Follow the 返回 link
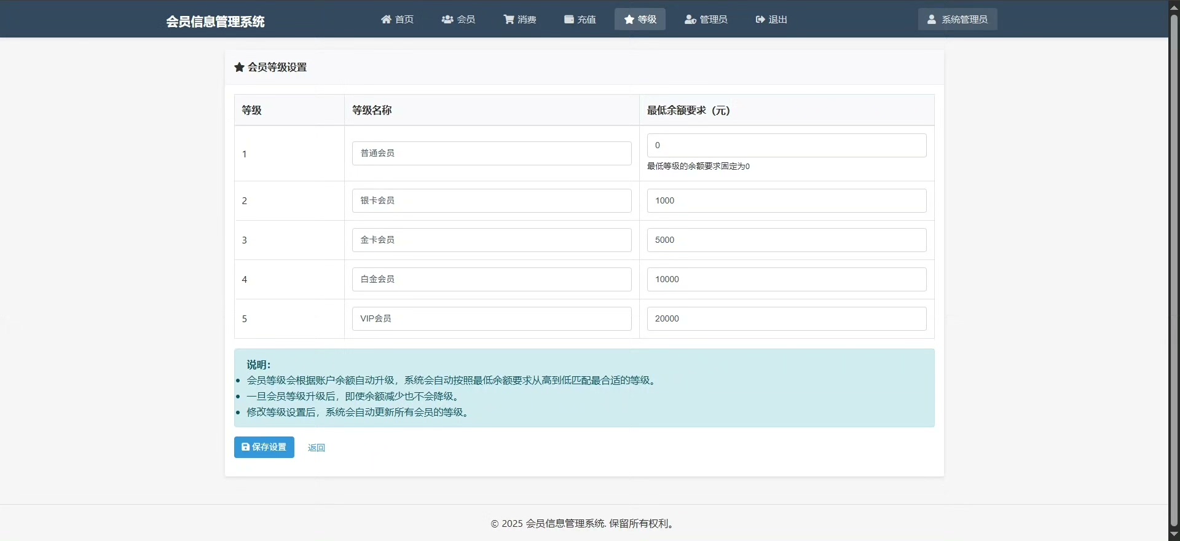1180x541 pixels. click(317, 448)
